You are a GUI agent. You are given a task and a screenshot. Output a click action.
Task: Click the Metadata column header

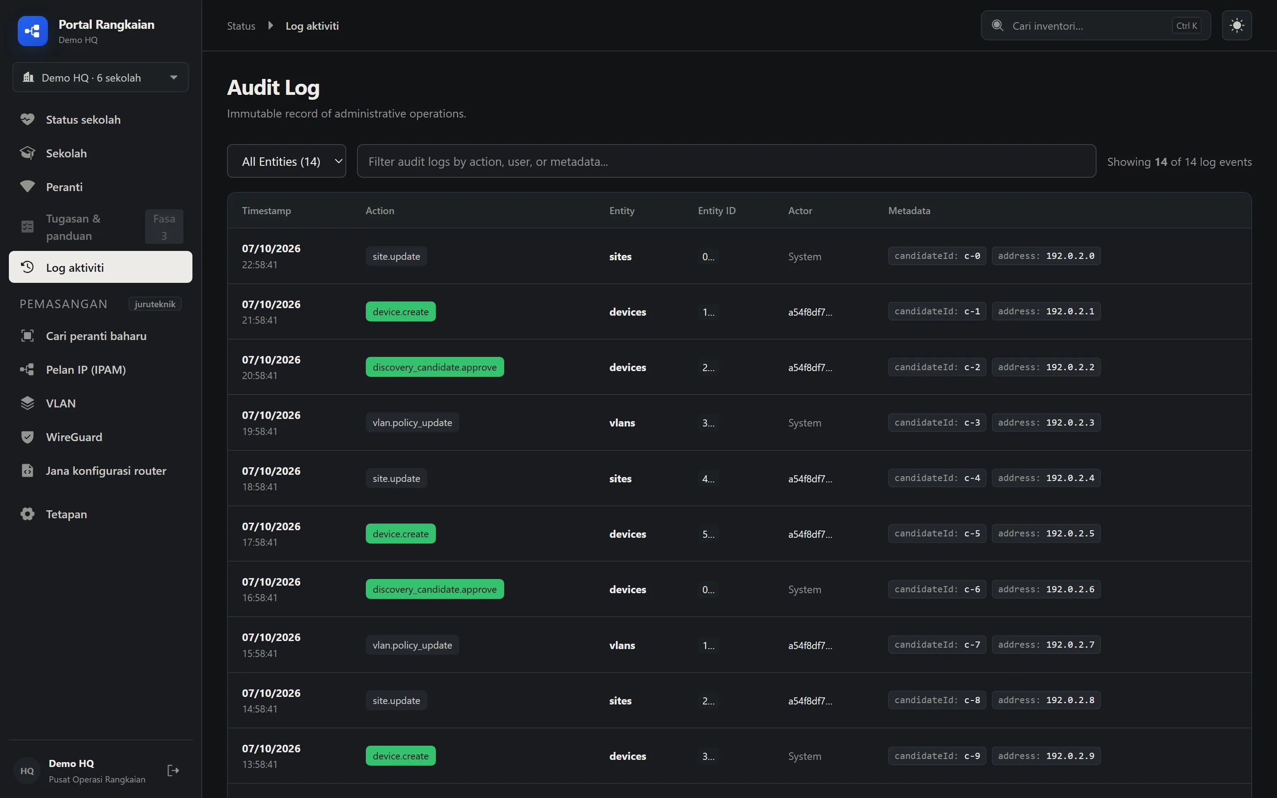point(909,211)
